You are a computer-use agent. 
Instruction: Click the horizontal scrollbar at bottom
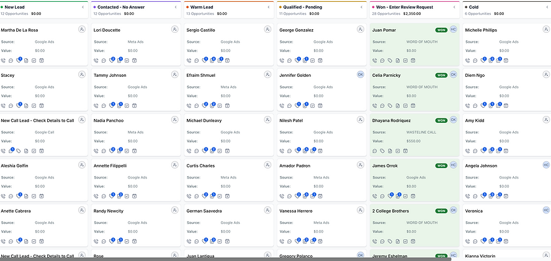225,259
